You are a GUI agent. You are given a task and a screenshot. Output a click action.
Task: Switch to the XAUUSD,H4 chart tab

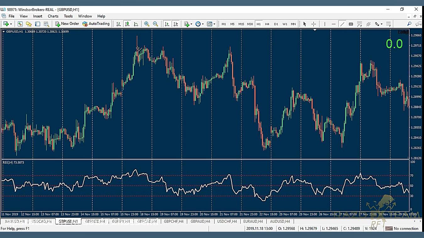click(15, 221)
